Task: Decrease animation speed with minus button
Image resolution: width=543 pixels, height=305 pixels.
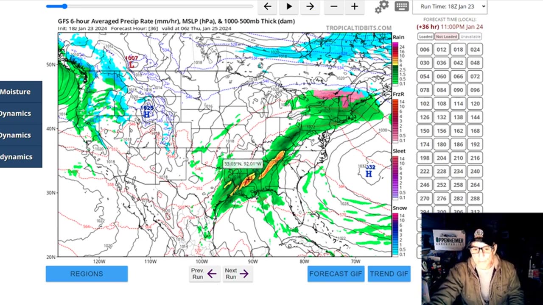Action: click(x=334, y=6)
